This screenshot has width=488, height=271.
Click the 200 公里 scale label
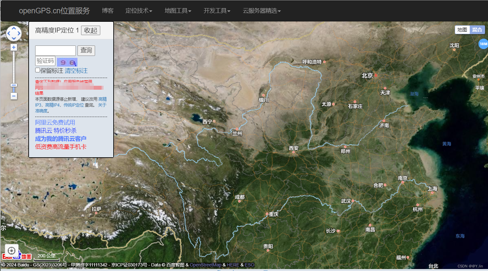(x=47, y=256)
